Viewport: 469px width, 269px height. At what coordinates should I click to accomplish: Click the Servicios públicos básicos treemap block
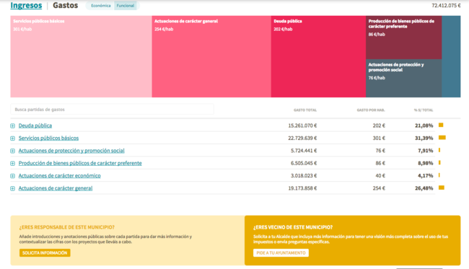81,56
